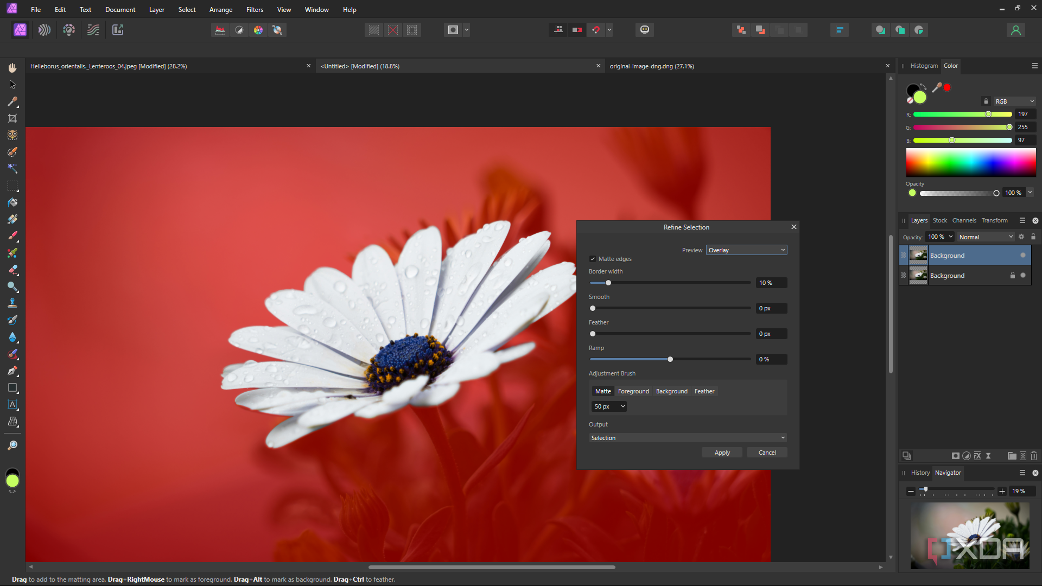Image resolution: width=1042 pixels, height=586 pixels.
Task: Switch to Liquify Persona icon
Action: (x=45, y=30)
